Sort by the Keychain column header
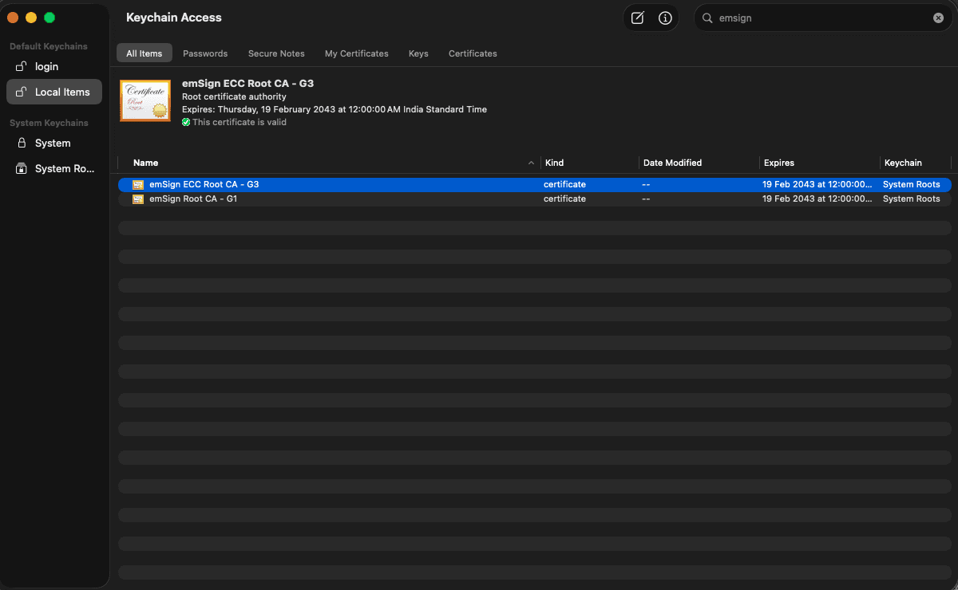Viewport: 958px width, 590px height. 916,163
